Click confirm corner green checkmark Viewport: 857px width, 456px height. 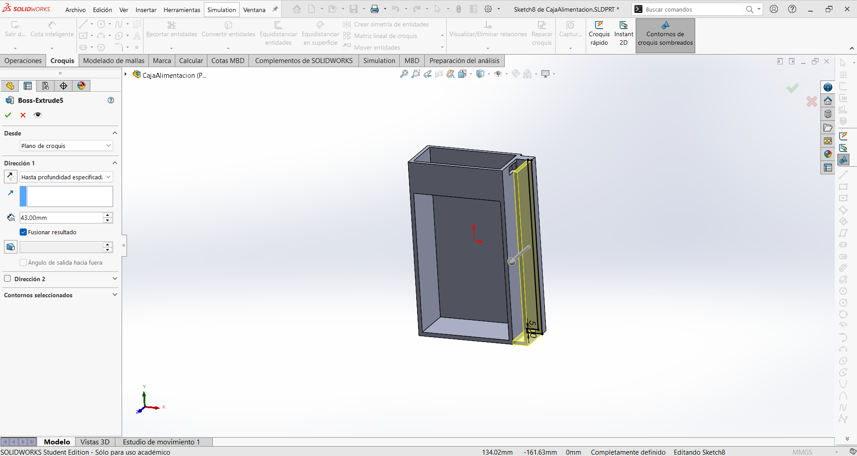click(793, 88)
